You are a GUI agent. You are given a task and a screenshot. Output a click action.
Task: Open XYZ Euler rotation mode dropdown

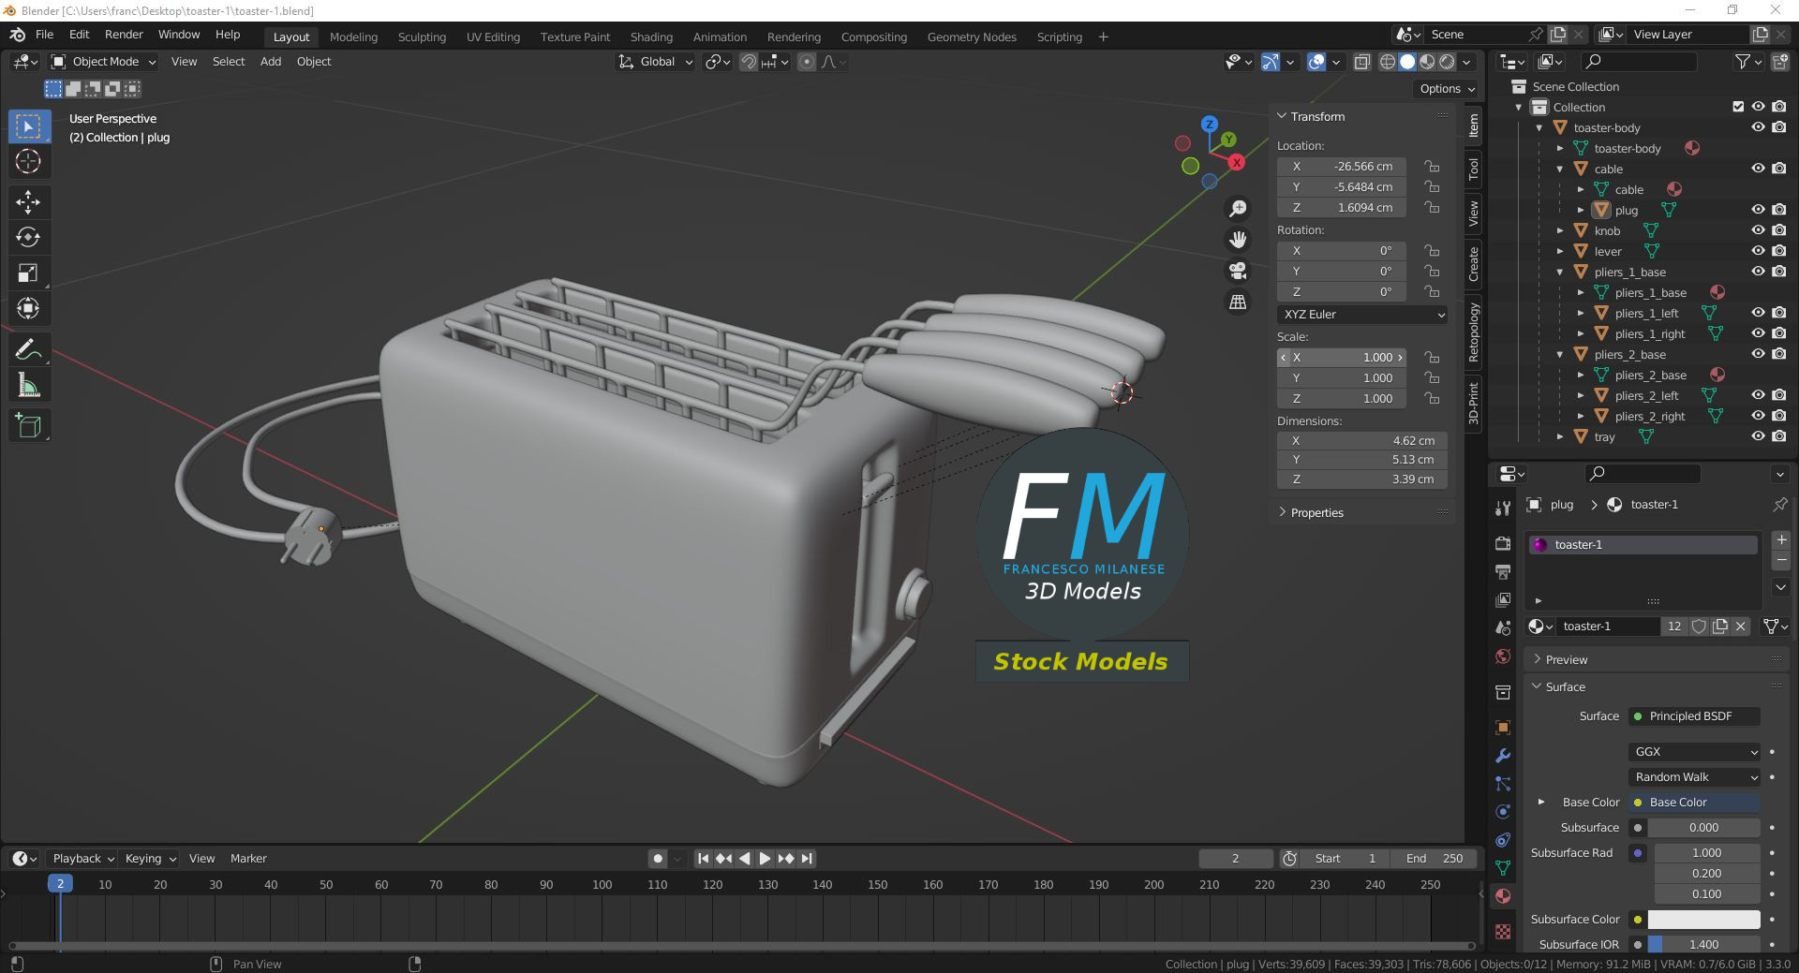(1362, 315)
